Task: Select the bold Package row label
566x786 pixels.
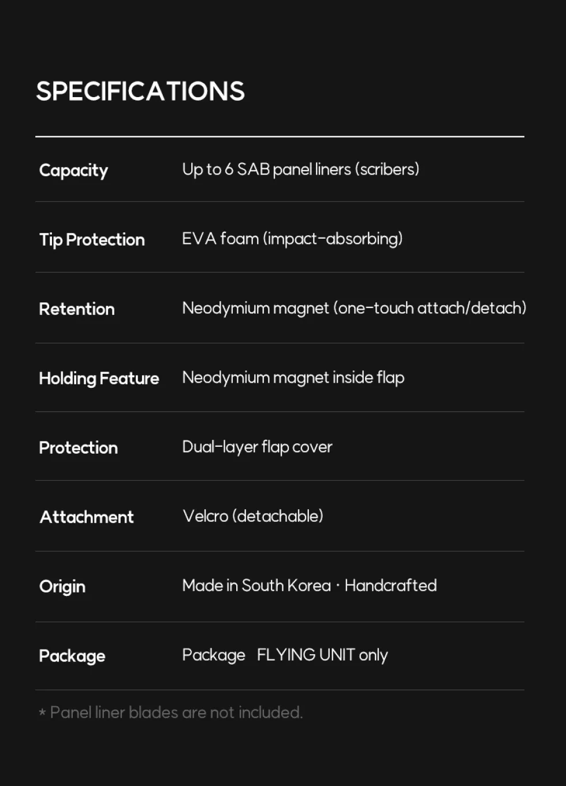Action: pyautogui.click(x=72, y=656)
